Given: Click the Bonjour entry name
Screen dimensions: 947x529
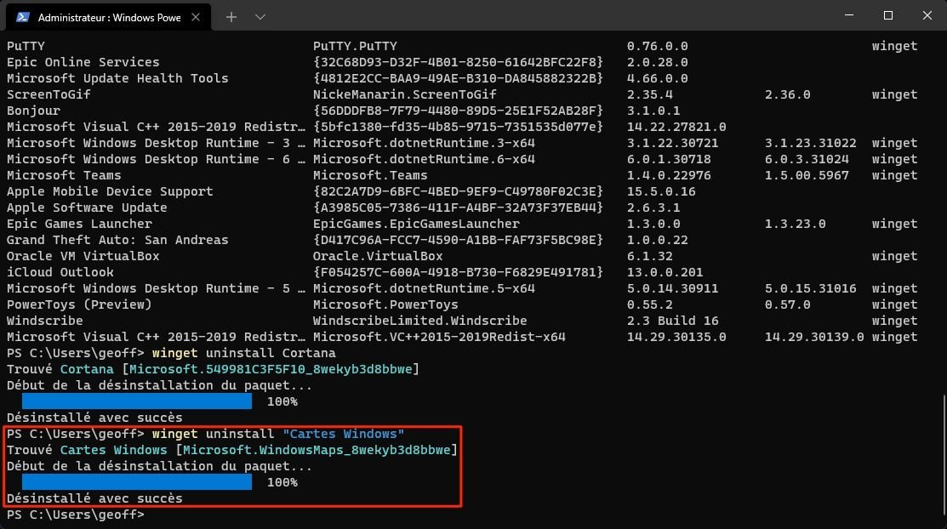Looking at the screenshot, I should click(x=33, y=111).
